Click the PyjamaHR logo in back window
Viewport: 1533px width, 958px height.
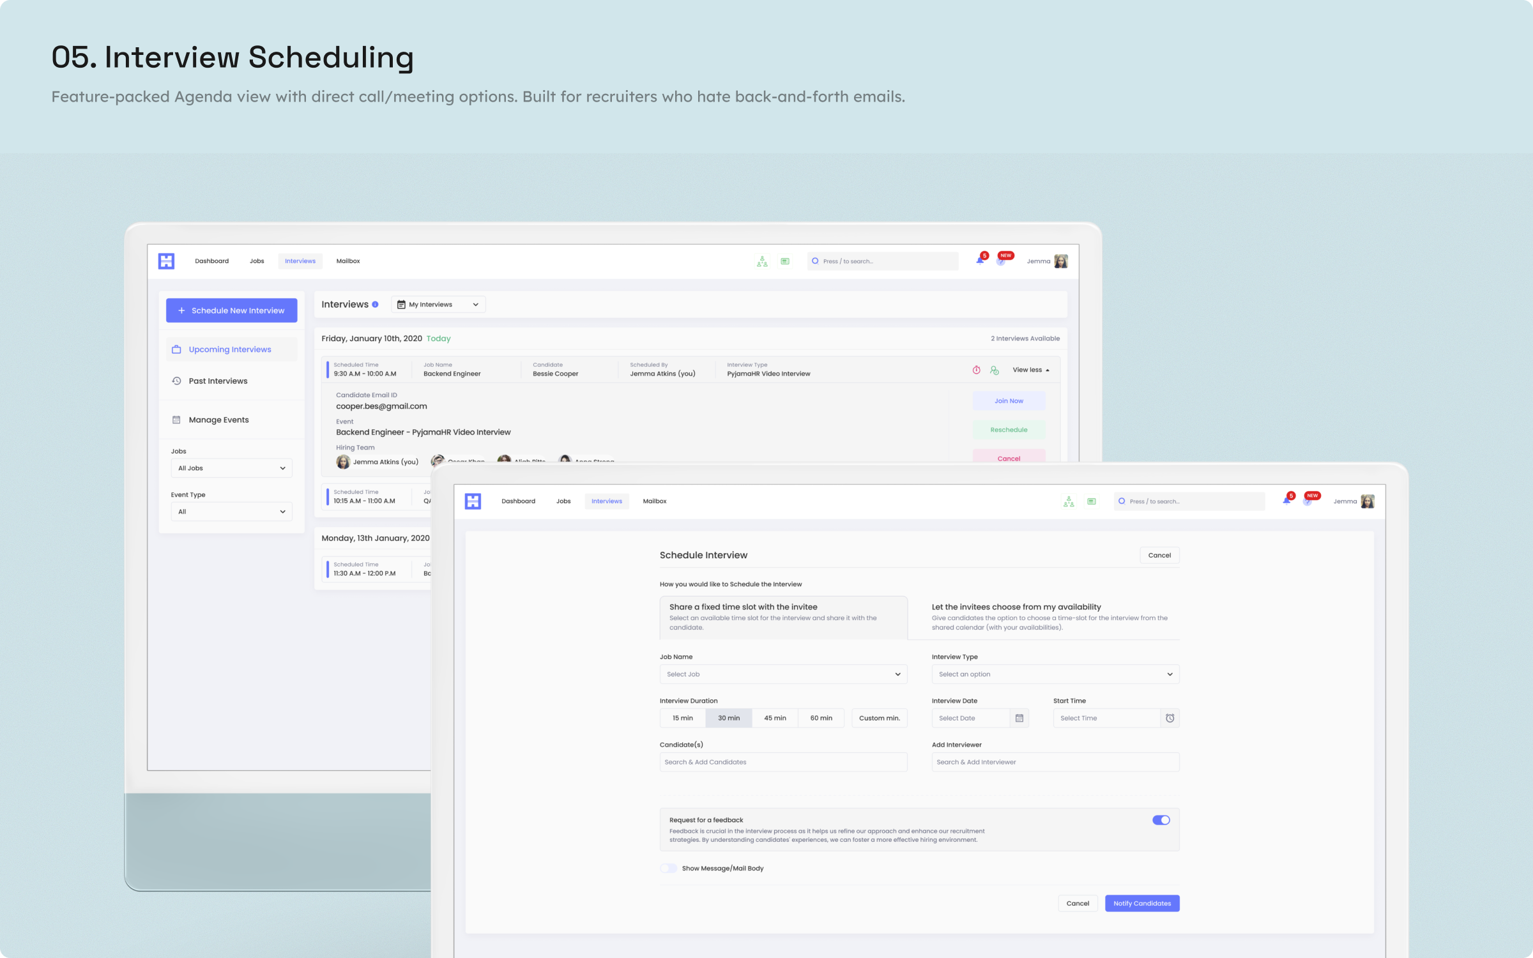pos(166,261)
